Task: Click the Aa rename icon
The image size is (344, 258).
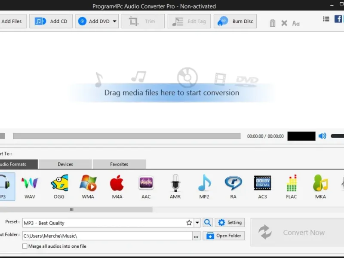Action: pos(296,23)
